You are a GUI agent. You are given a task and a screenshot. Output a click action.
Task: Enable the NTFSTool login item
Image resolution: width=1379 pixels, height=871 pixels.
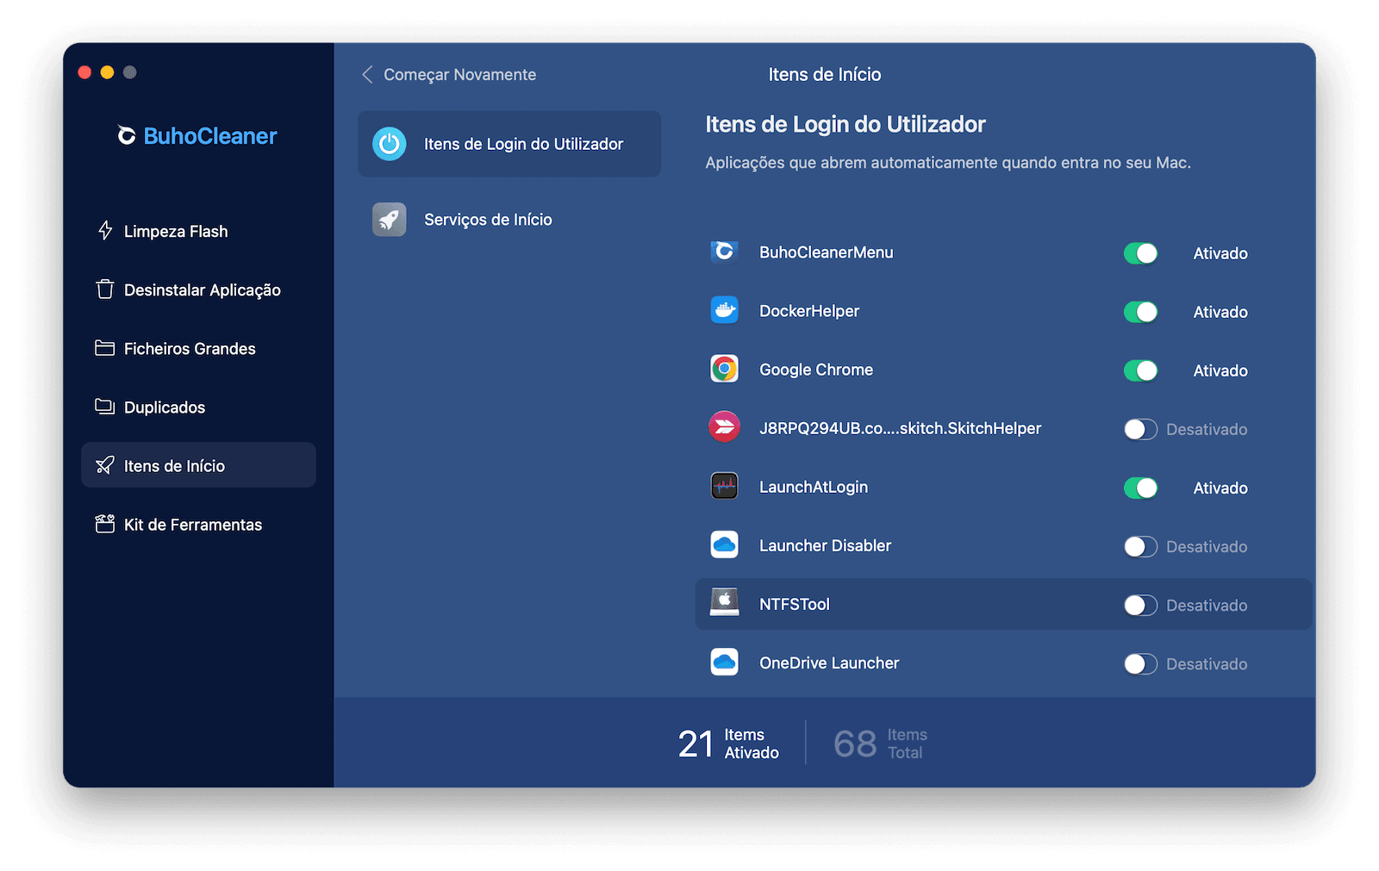click(x=1140, y=605)
